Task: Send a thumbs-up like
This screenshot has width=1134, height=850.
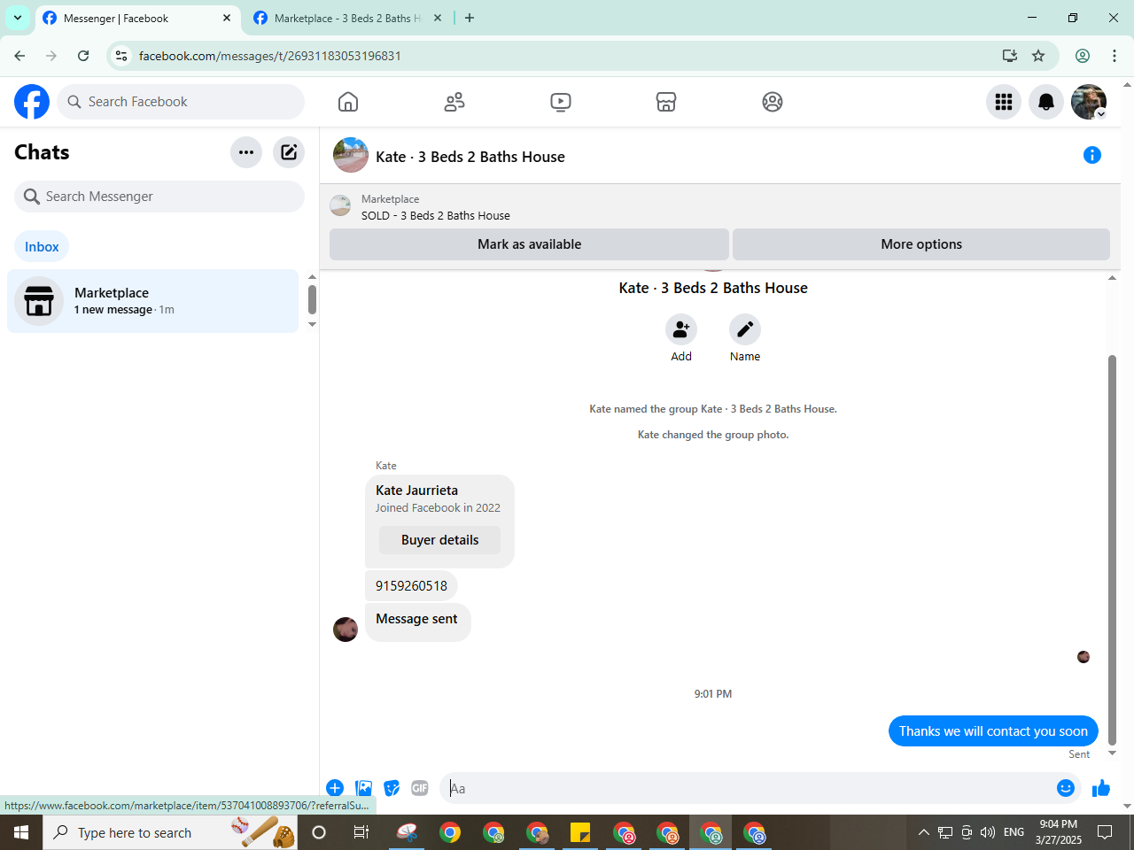Action: (1101, 788)
